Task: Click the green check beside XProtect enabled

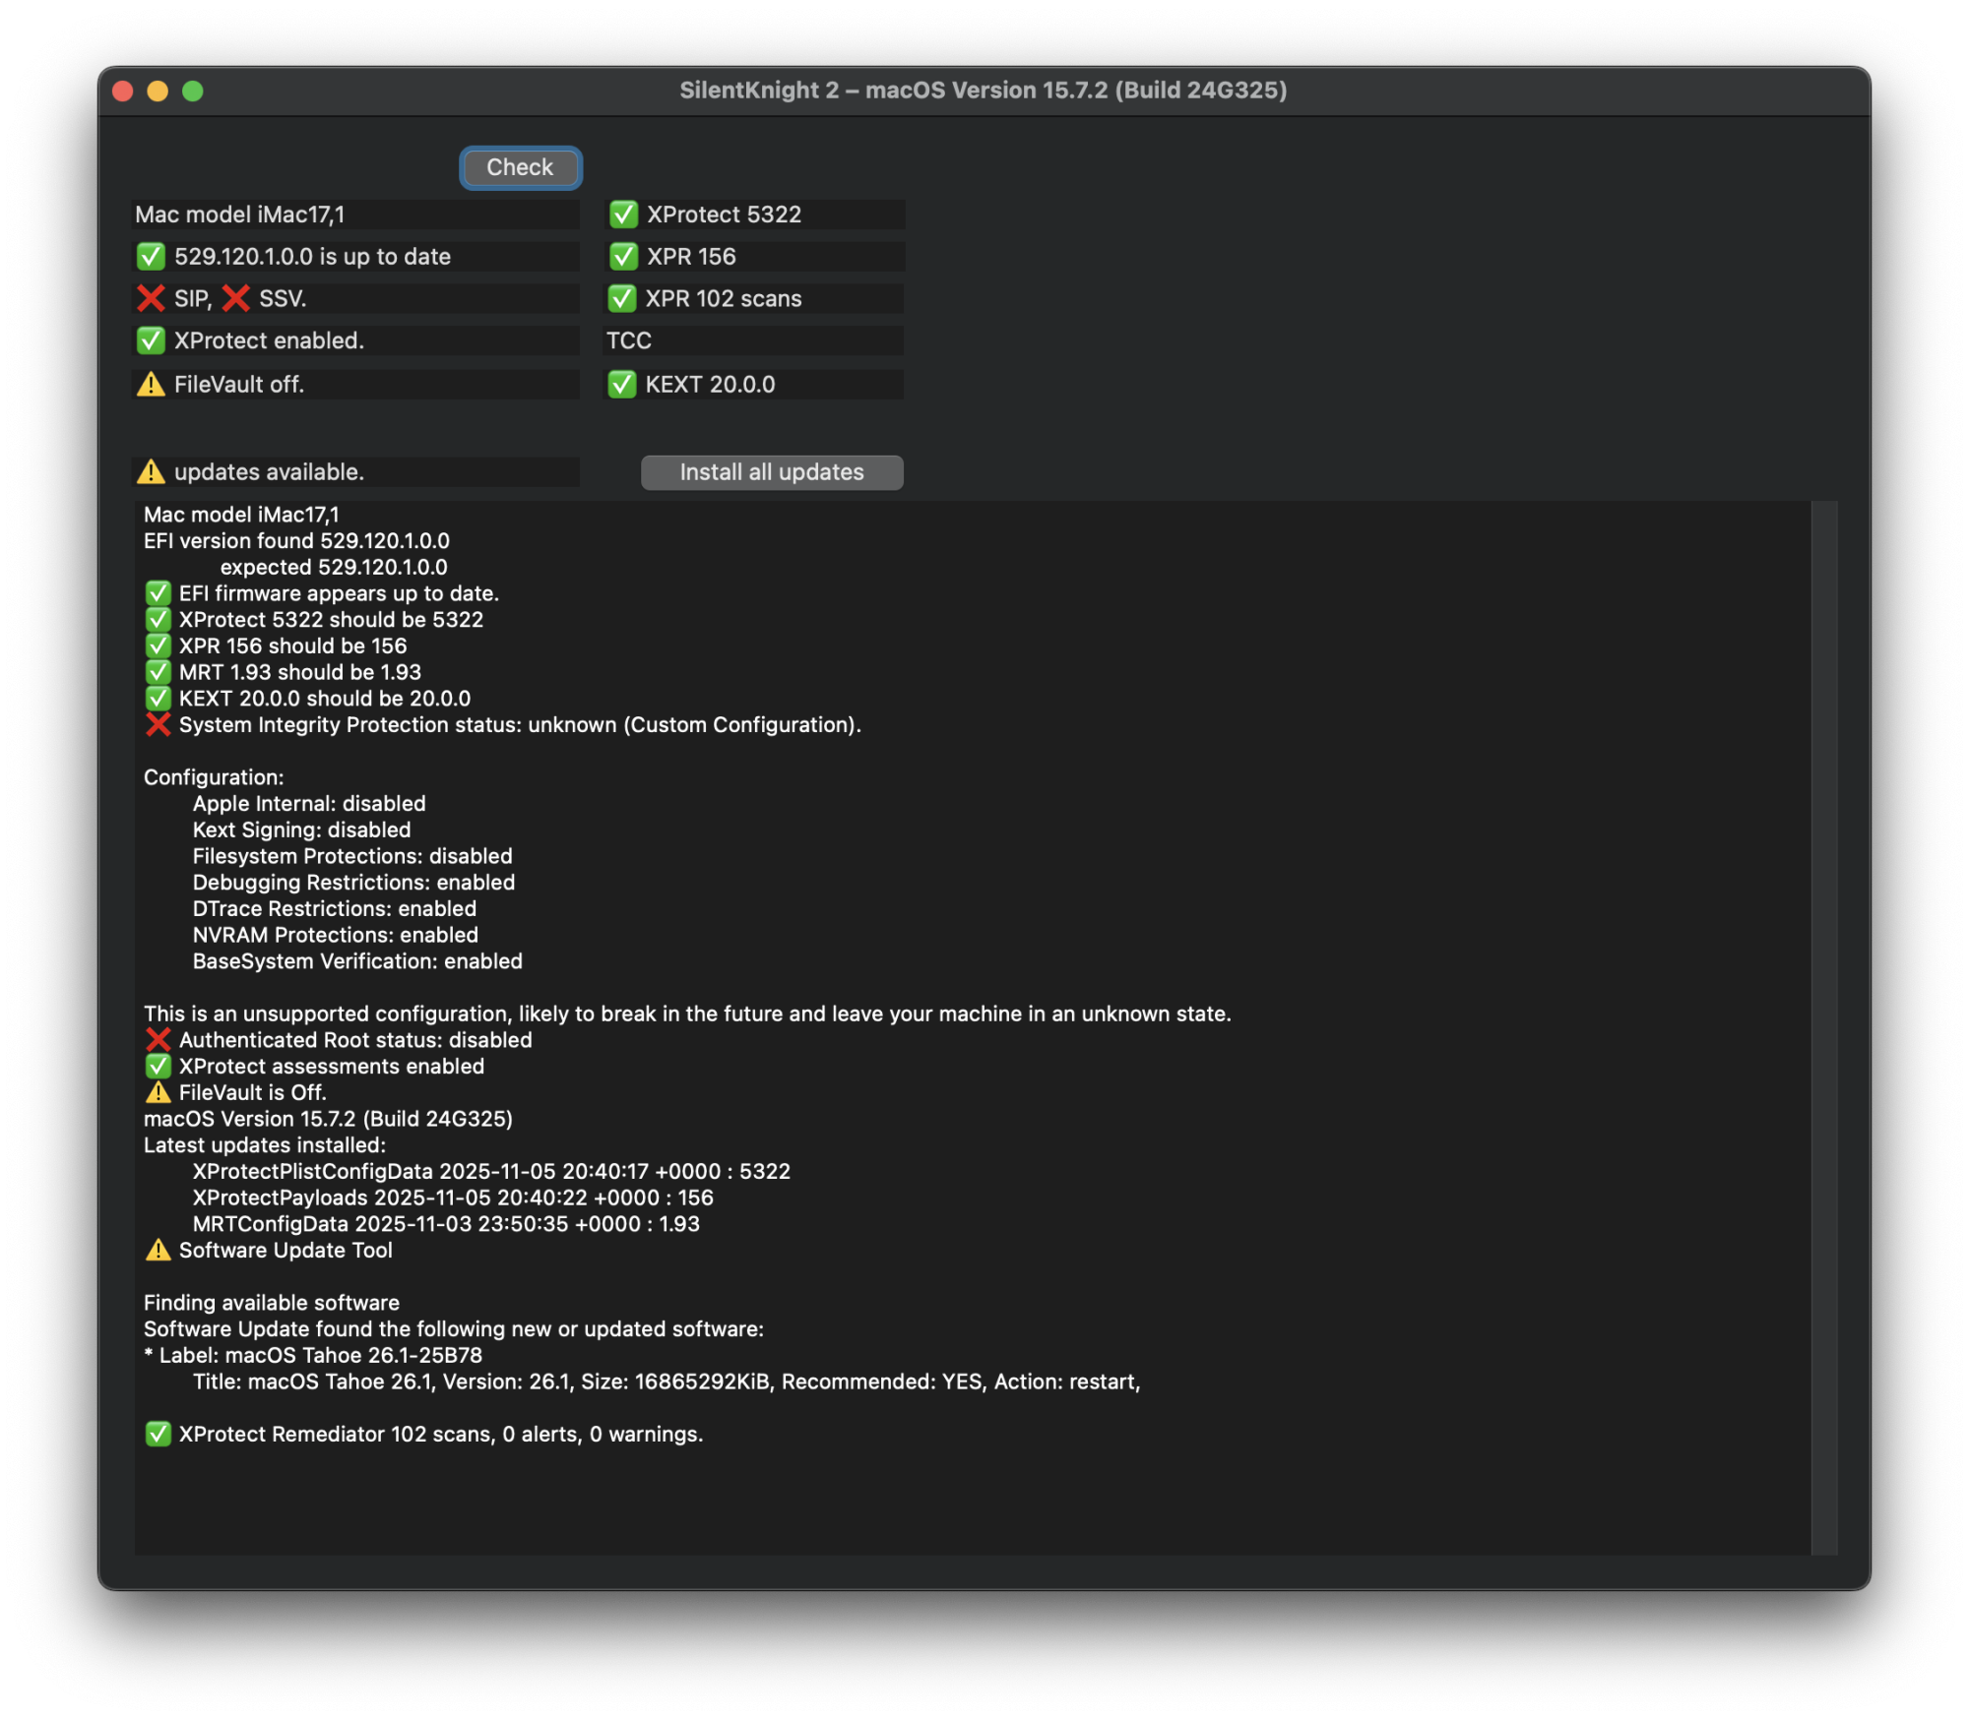Action: [x=150, y=340]
